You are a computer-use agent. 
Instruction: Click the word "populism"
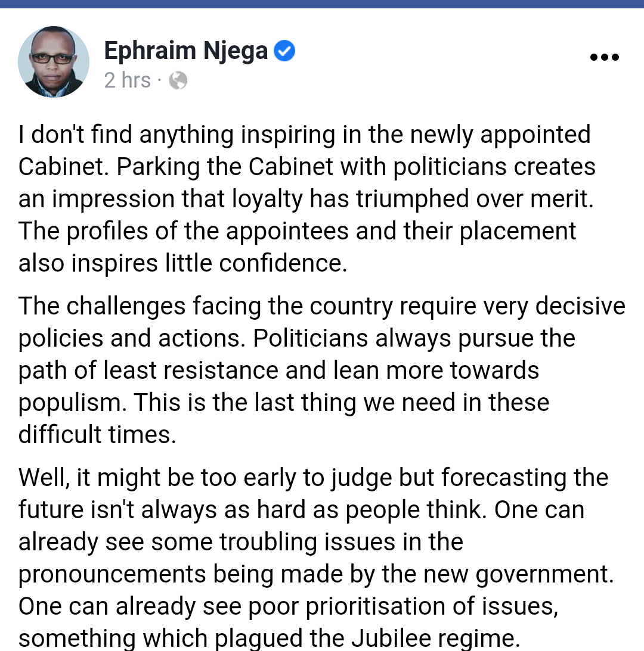(x=72, y=403)
